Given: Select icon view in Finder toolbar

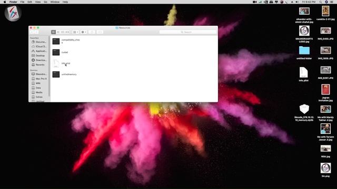Looking at the screenshot, I should click(x=54, y=32).
